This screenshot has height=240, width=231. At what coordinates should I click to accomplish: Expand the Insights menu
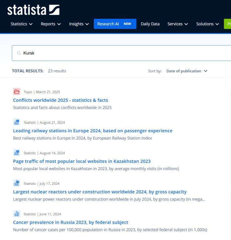pyautogui.click(x=79, y=24)
